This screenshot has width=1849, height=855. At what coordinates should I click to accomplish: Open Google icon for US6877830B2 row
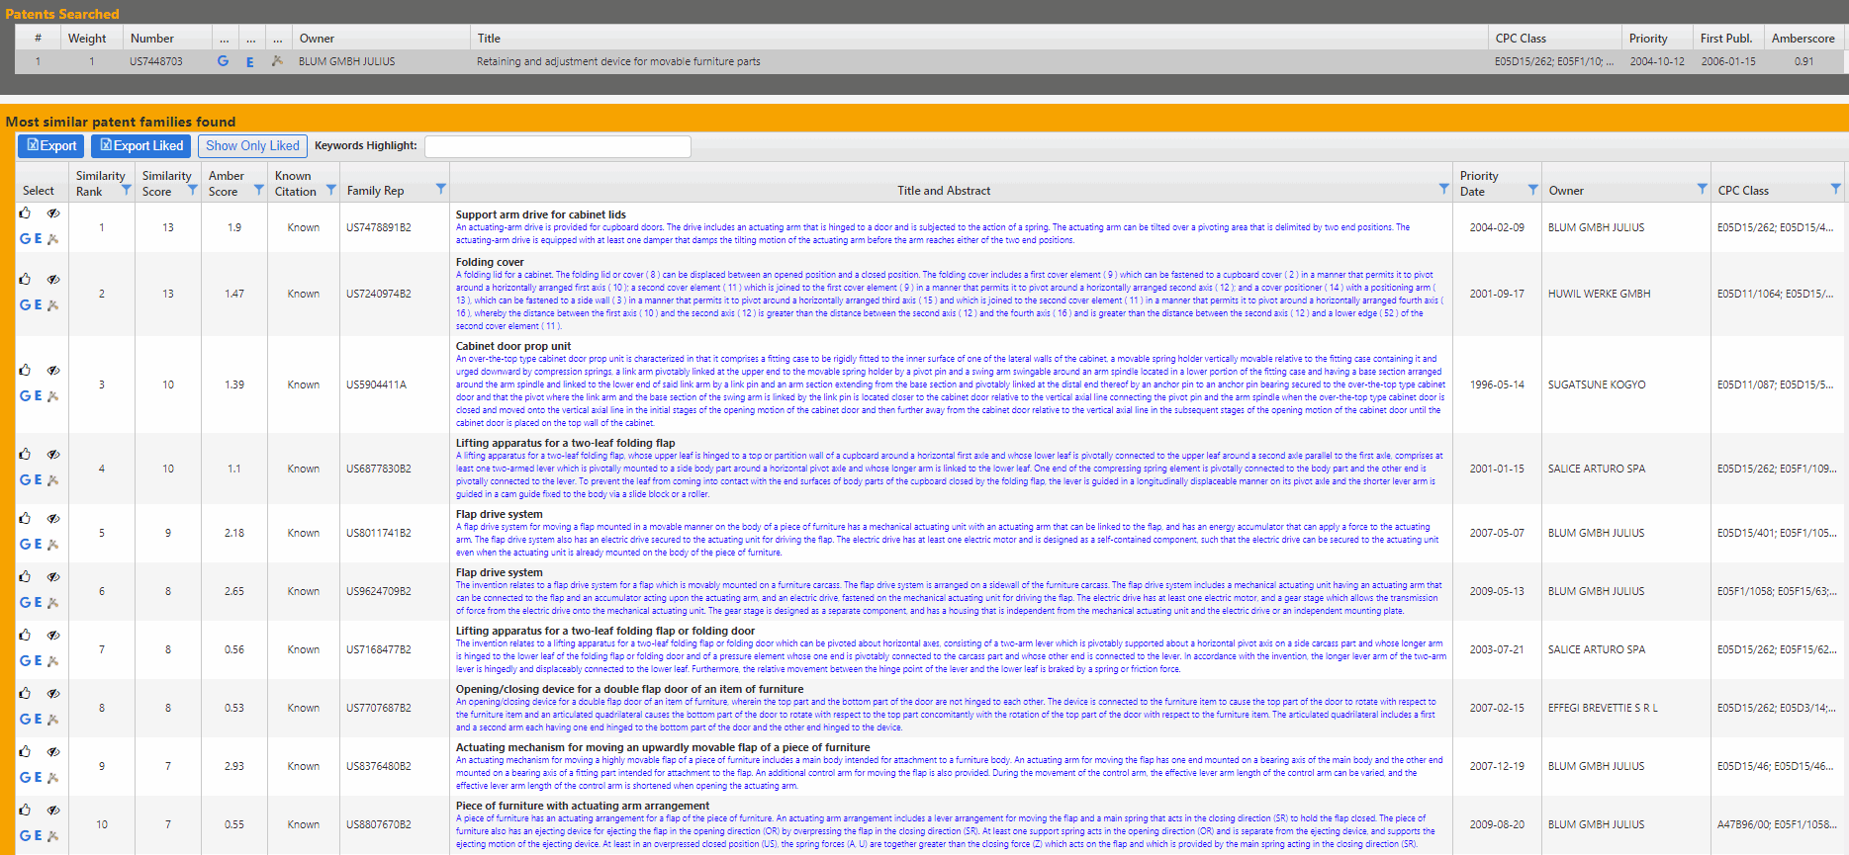(25, 479)
